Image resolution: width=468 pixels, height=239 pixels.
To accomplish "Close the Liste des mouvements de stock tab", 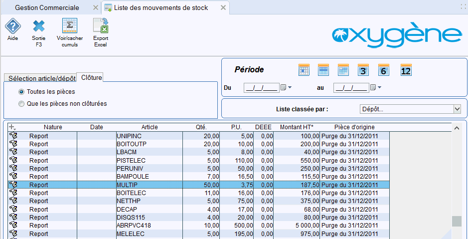I will click(x=223, y=8).
